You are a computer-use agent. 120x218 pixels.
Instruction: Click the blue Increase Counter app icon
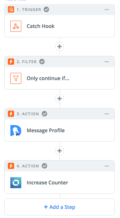tap(16, 183)
